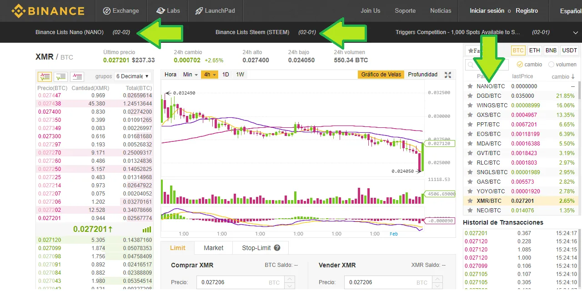Favorite the EOS/BTC star
The height and width of the screenshot is (291, 582).
(470, 134)
